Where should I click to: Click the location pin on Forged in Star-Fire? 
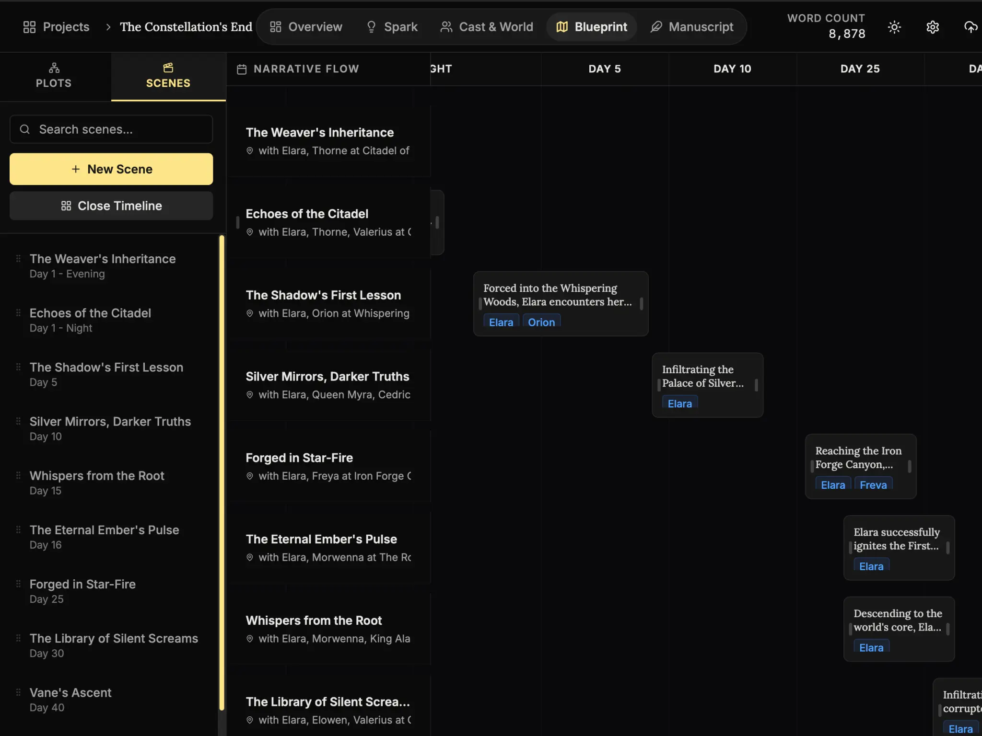(250, 476)
